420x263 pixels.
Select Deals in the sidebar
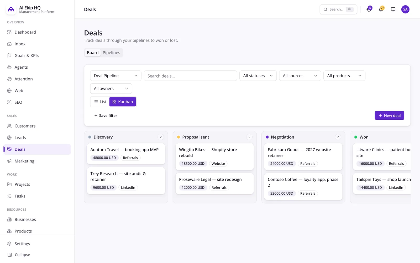pos(37,149)
